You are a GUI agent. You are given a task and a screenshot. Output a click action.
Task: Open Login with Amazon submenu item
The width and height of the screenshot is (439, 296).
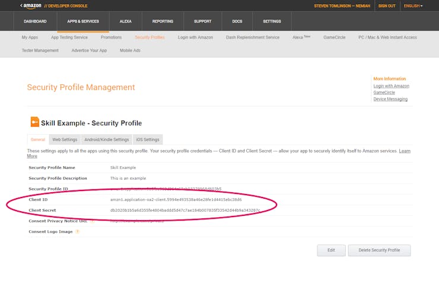195,37
